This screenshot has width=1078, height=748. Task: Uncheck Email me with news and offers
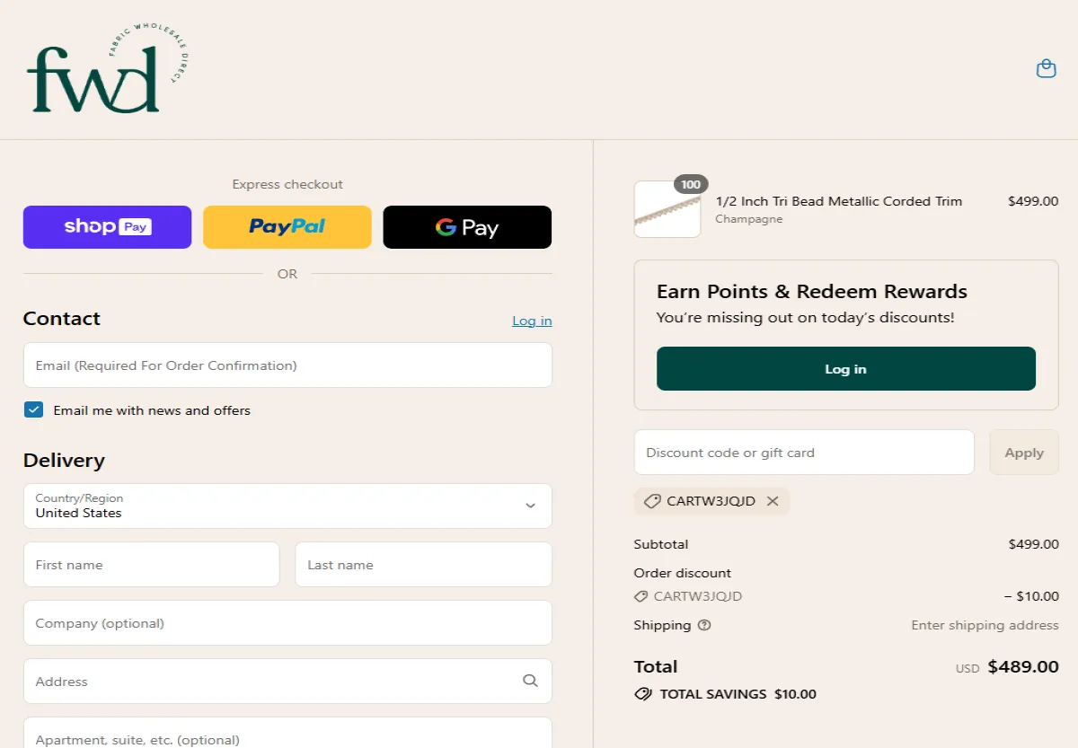coord(33,410)
